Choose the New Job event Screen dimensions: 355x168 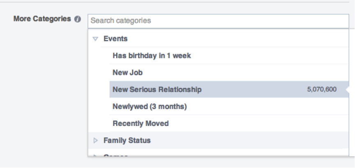[x=128, y=72]
